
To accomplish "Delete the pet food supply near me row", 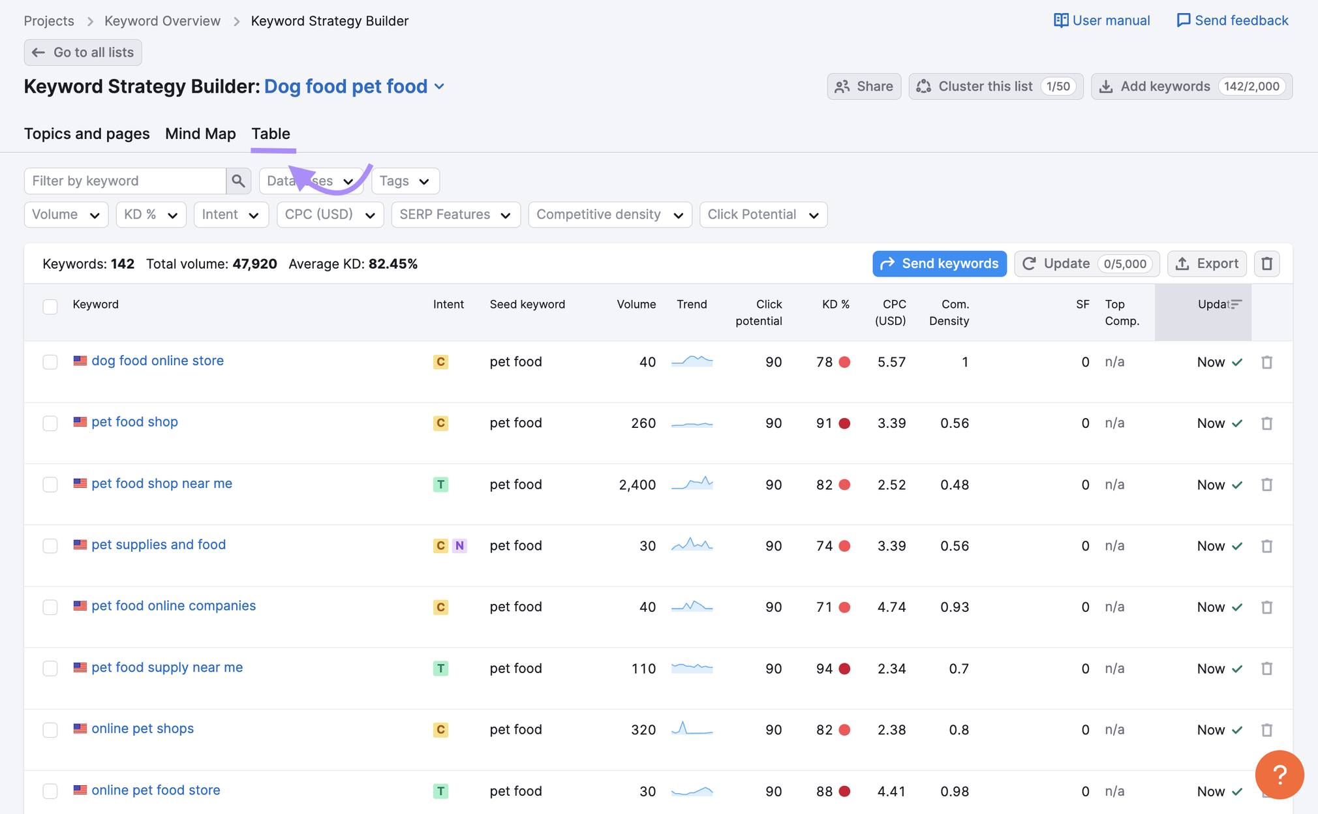I will click(x=1266, y=669).
